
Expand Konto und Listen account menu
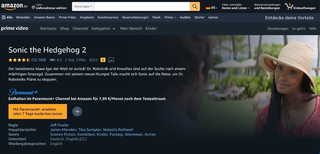click(x=236, y=6)
